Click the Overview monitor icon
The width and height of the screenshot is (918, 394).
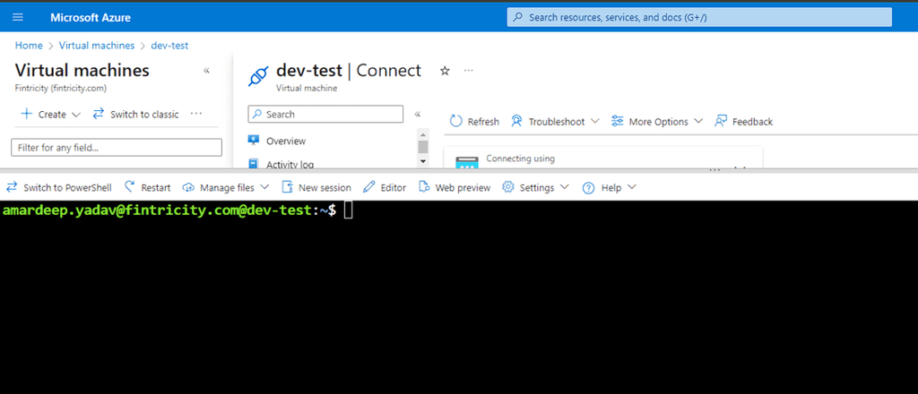[253, 141]
